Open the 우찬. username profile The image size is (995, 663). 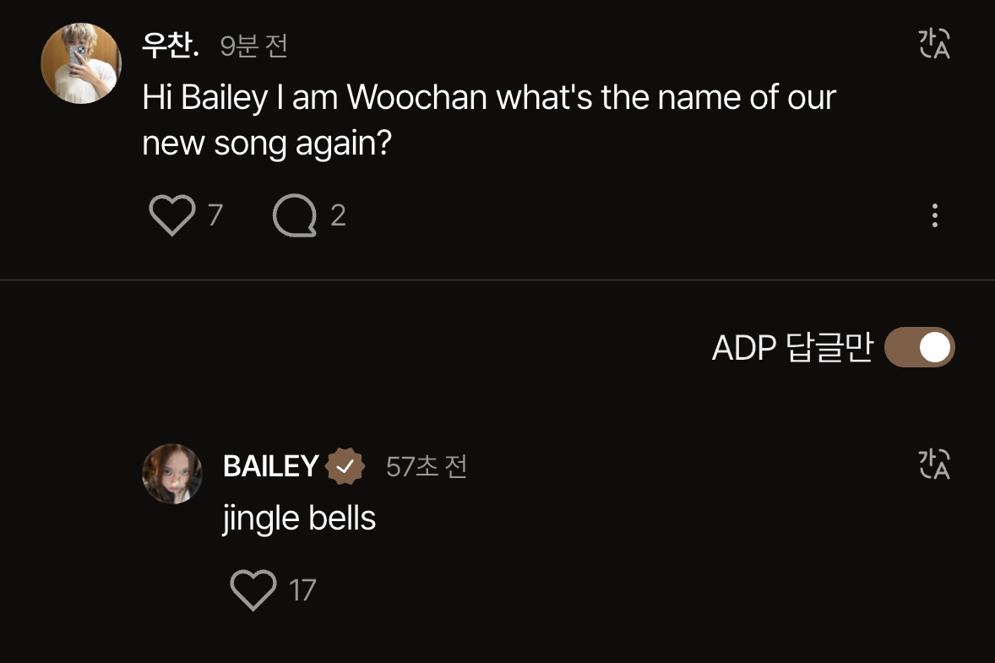pos(171,46)
